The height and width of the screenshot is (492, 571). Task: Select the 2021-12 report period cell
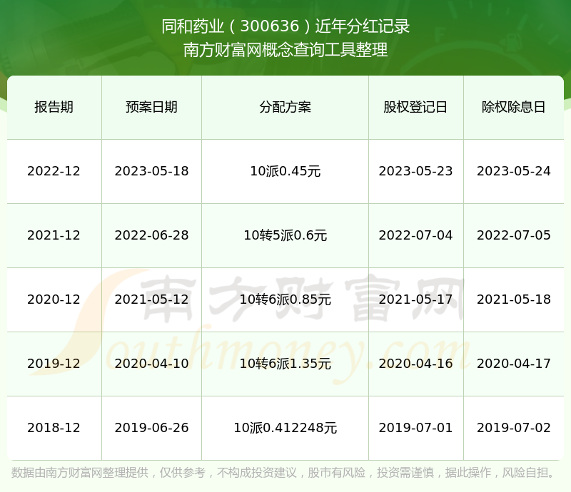[54, 235]
